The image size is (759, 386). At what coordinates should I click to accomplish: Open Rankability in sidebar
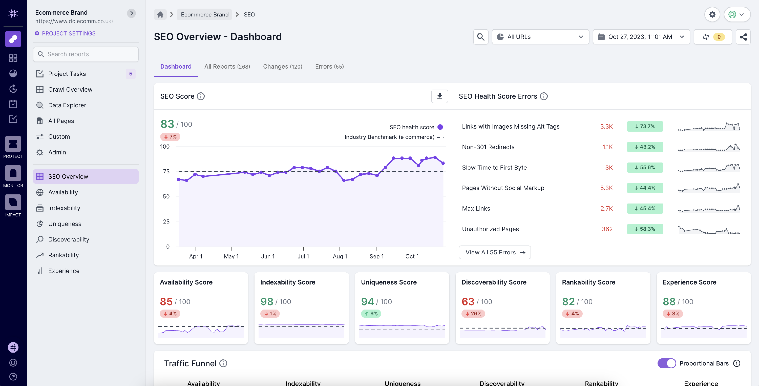(x=86, y=255)
